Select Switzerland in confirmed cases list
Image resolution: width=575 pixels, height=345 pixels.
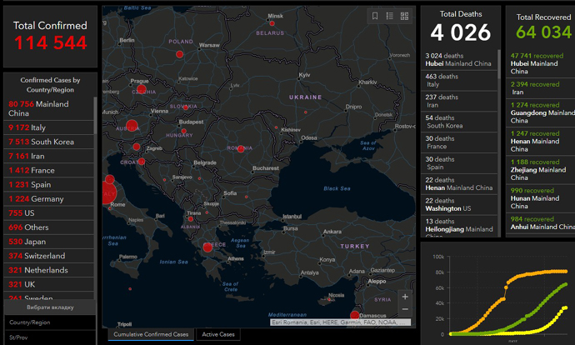click(x=37, y=256)
